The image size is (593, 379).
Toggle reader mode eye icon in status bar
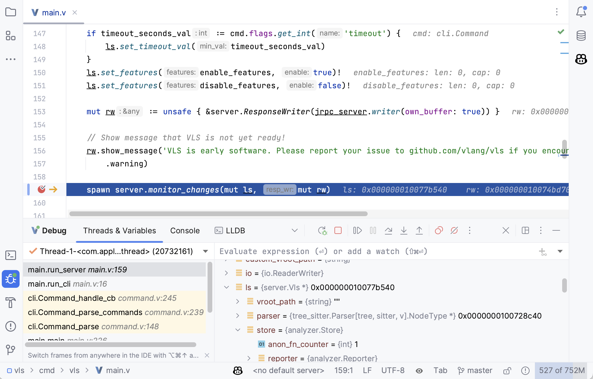(419, 371)
